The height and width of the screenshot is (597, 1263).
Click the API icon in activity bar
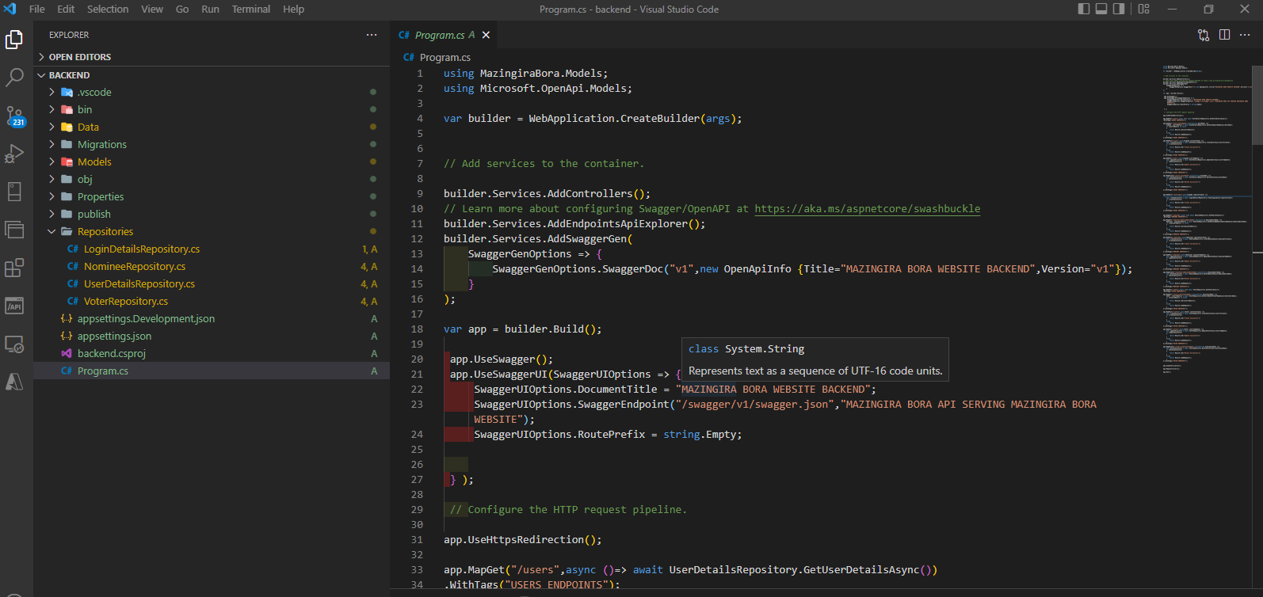tap(14, 306)
